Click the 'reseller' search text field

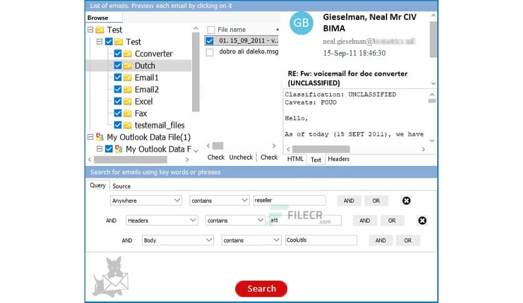click(289, 200)
